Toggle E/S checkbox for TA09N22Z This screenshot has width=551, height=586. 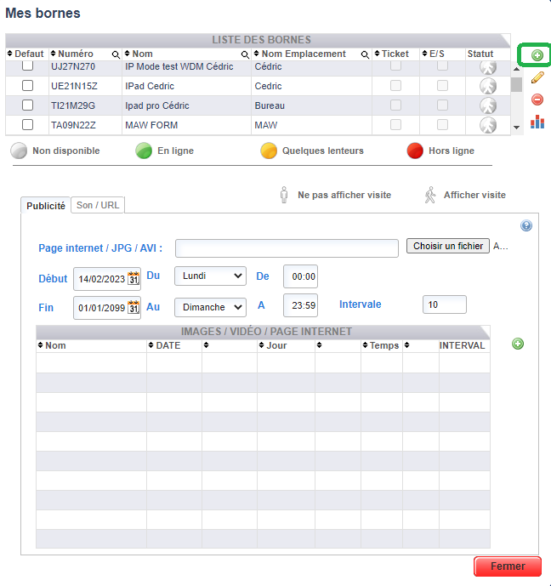pyautogui.click(x=442, y=124)
